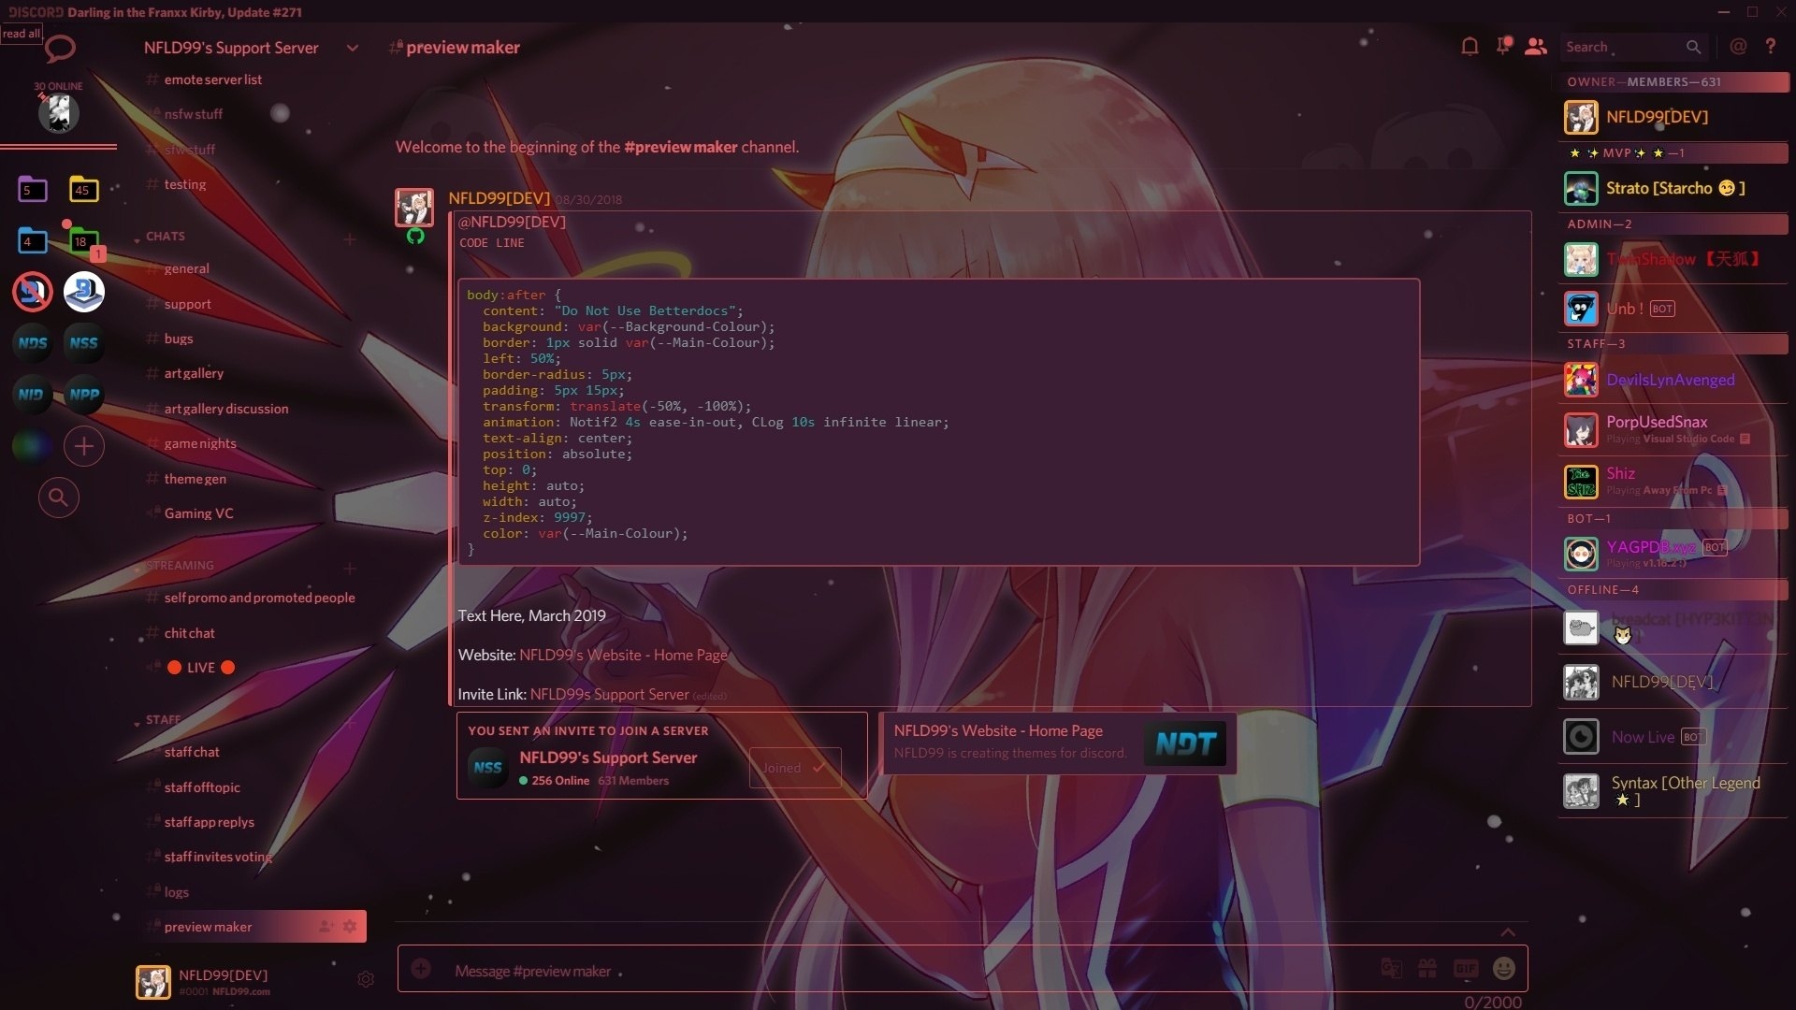
Task: Open the website embed title link
Action: pyautogui.click(x=997, y=730)
